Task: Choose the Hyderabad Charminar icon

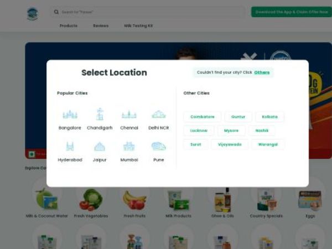Action: [70, 146]
